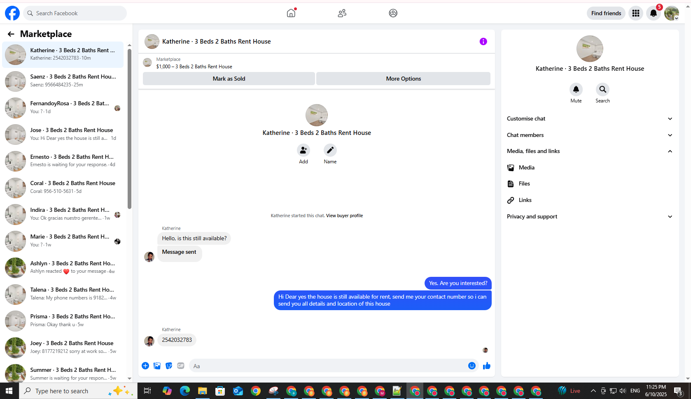Open the Joey conversation in the list

point(63,347)
